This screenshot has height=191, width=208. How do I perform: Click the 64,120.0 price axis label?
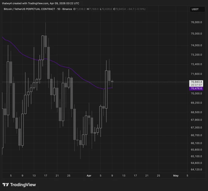coord(196,169)
